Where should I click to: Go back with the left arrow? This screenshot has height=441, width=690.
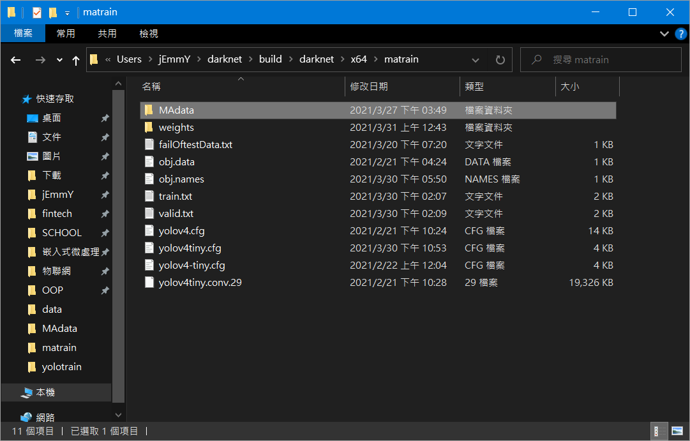pyautogui.click(x=16, y=60)
